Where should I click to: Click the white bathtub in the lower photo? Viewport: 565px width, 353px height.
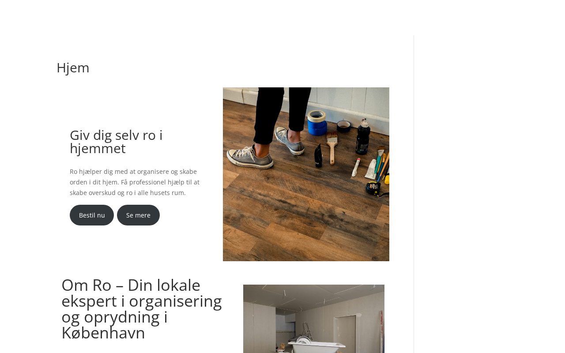click(317, 347)
